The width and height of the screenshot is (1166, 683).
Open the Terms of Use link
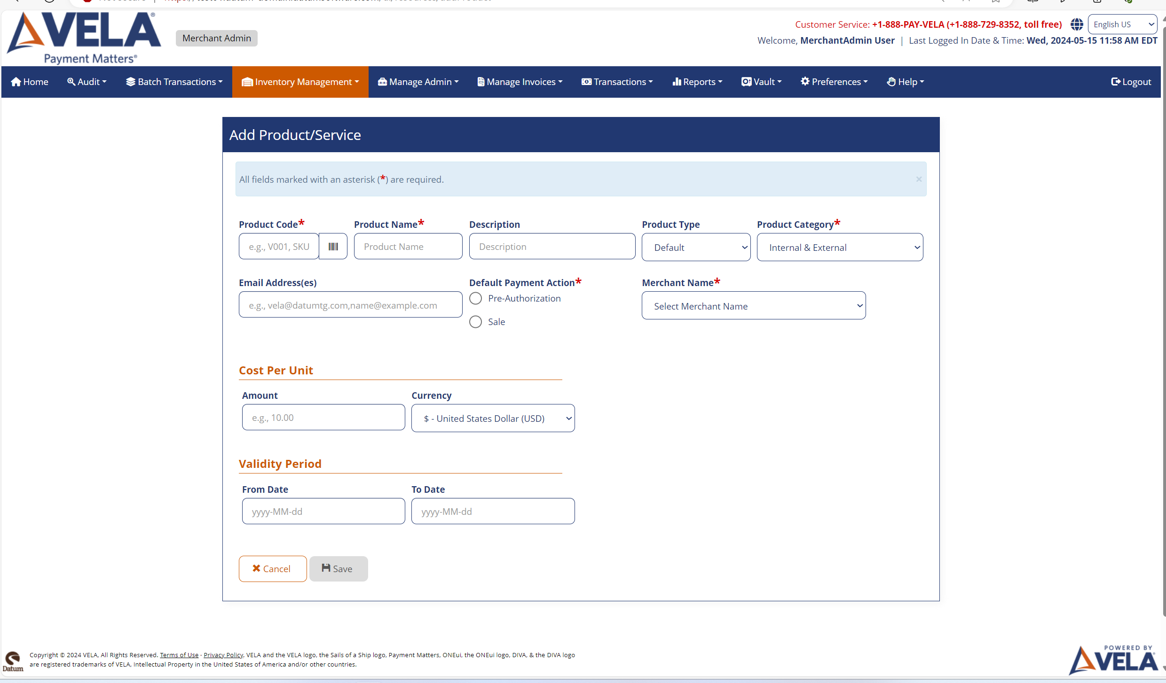179,655
